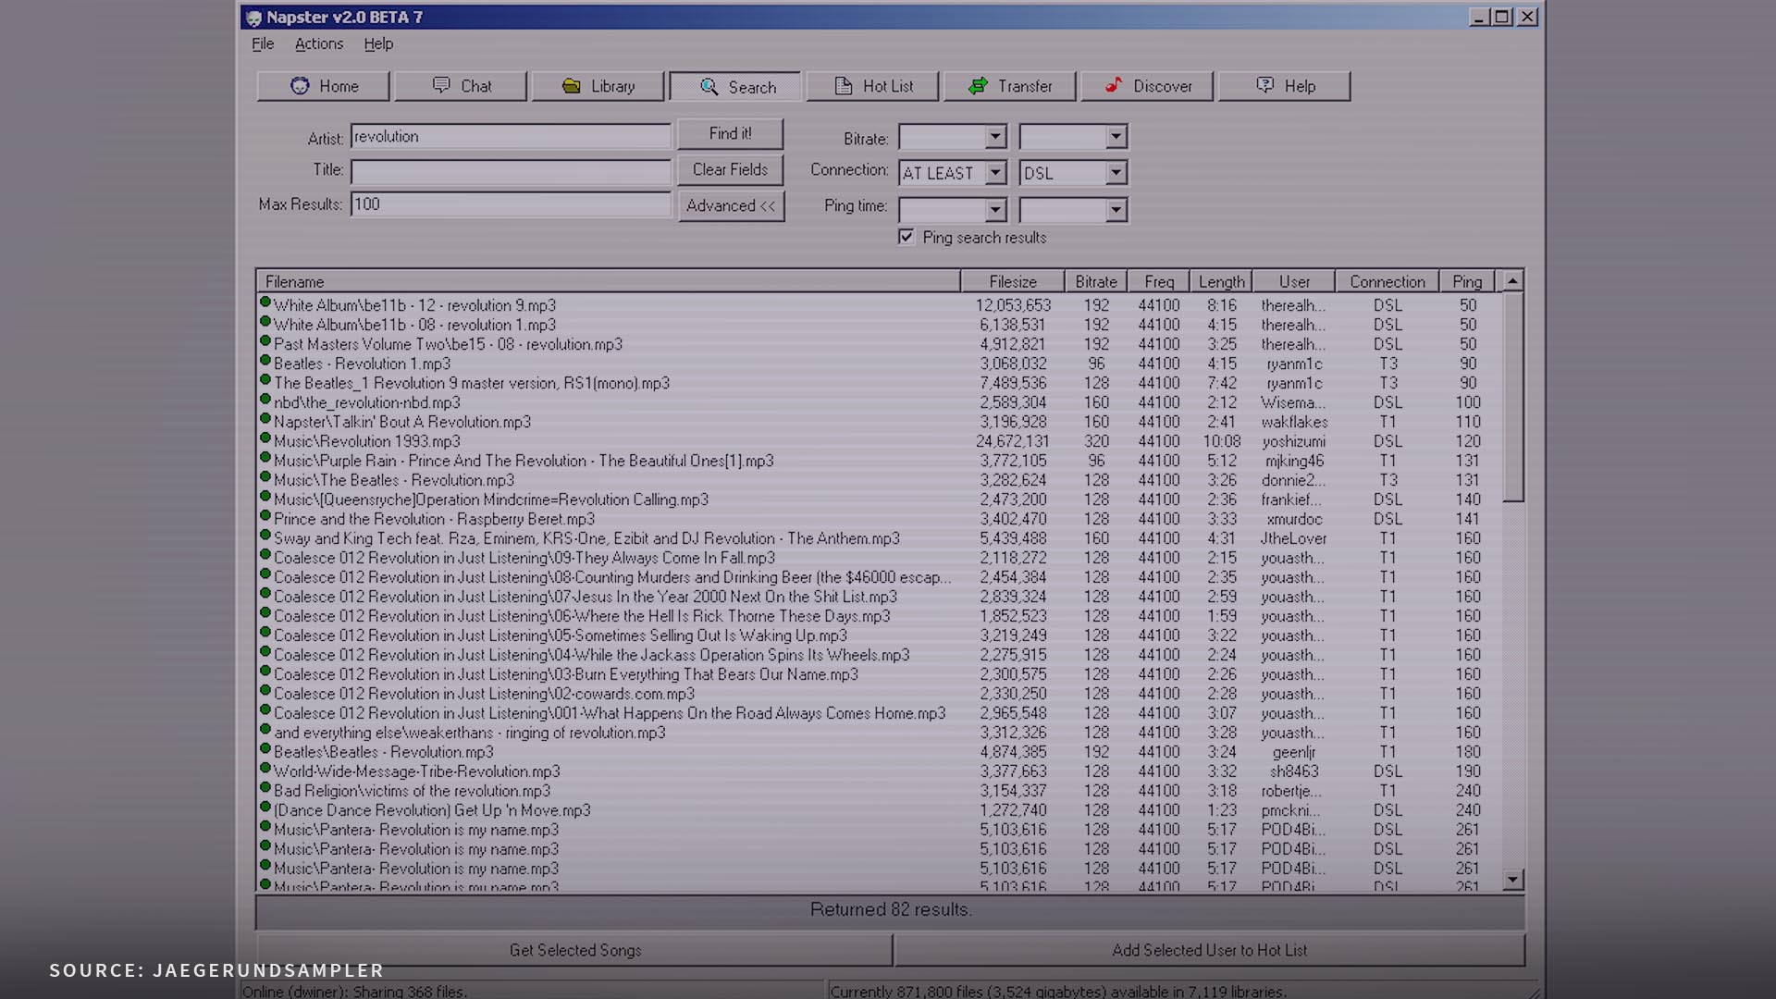Screen dimensions: 1776x999
Task: Click green dot beside 02-cowards.com.mp3
Action: [x=265, y=690]
